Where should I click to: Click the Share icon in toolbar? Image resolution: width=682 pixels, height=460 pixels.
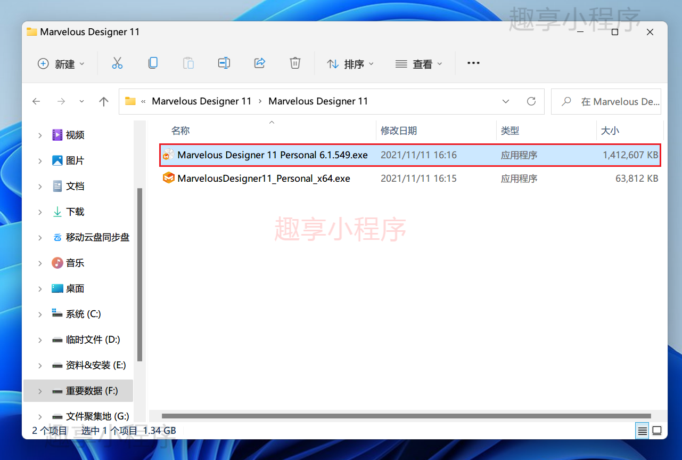click(260, 63)
